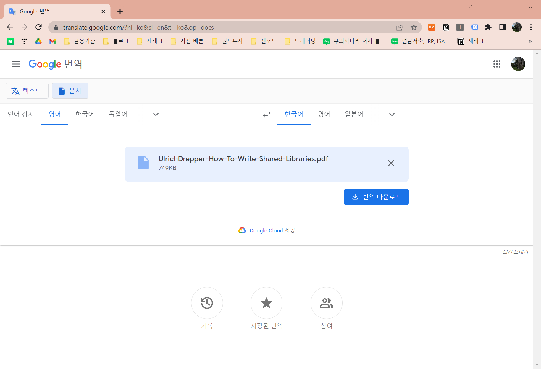Open the 연금저축, IRP, ISA bookmark
The height and width of the screenshot is (369, 541).
(x=421, y=41)
